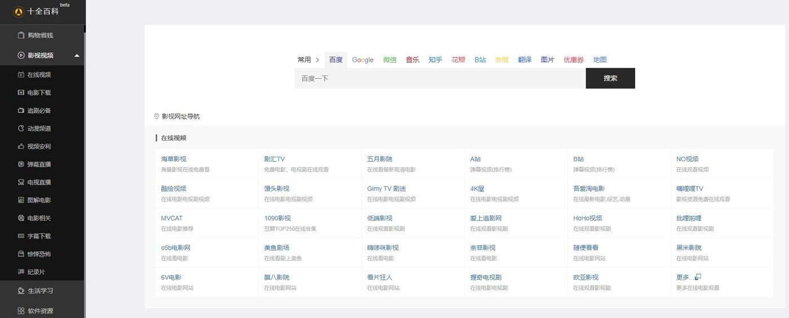Open the 剧汇TV link
The width and height of the screenshot is (789, 318).
coord(274,159)
